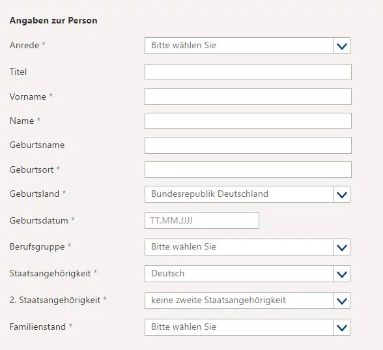Click the Geburtsdatum TT.MM.JJJJ date field
Viewport: 383px width, 350px height.
click(202, 220)
